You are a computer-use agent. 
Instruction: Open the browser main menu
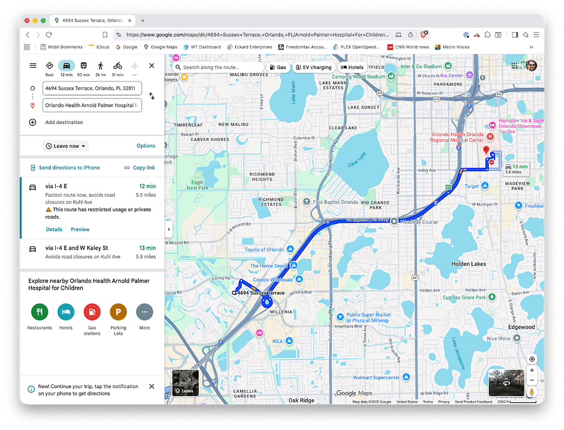(x=536, y=35)
